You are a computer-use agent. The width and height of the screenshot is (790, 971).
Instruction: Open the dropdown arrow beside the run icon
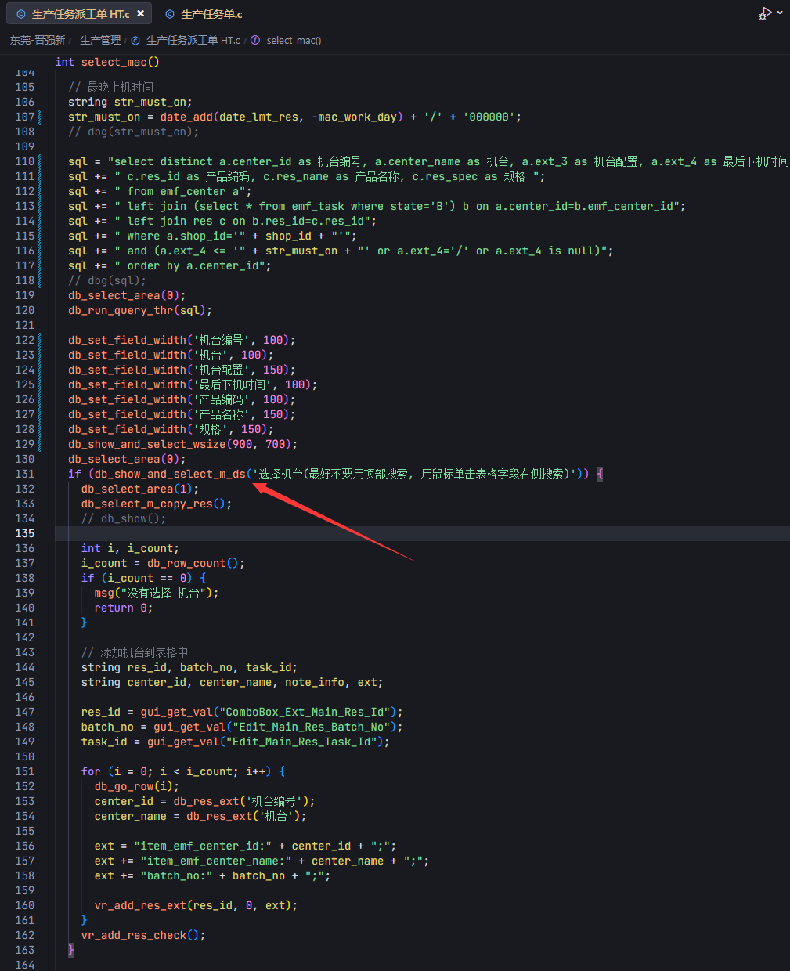[780, 13]
